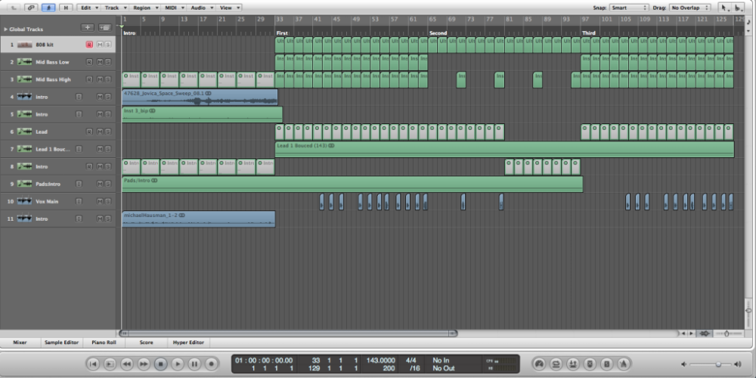Go to beginning of the project

(94, 364)
